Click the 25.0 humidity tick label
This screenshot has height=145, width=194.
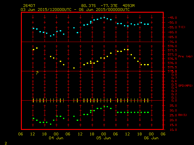click(173, 115)
